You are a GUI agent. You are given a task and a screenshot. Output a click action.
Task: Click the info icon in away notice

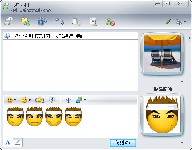[7, 36]
